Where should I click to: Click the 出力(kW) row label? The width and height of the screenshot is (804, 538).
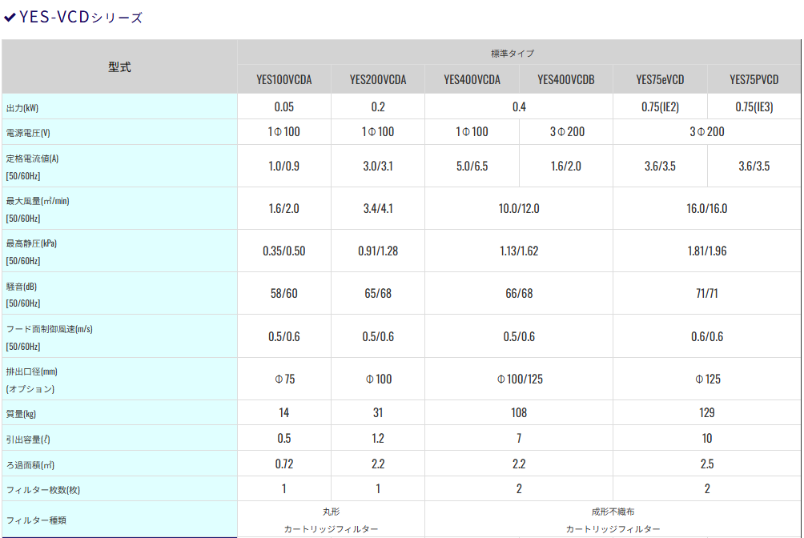pos(22,107)
